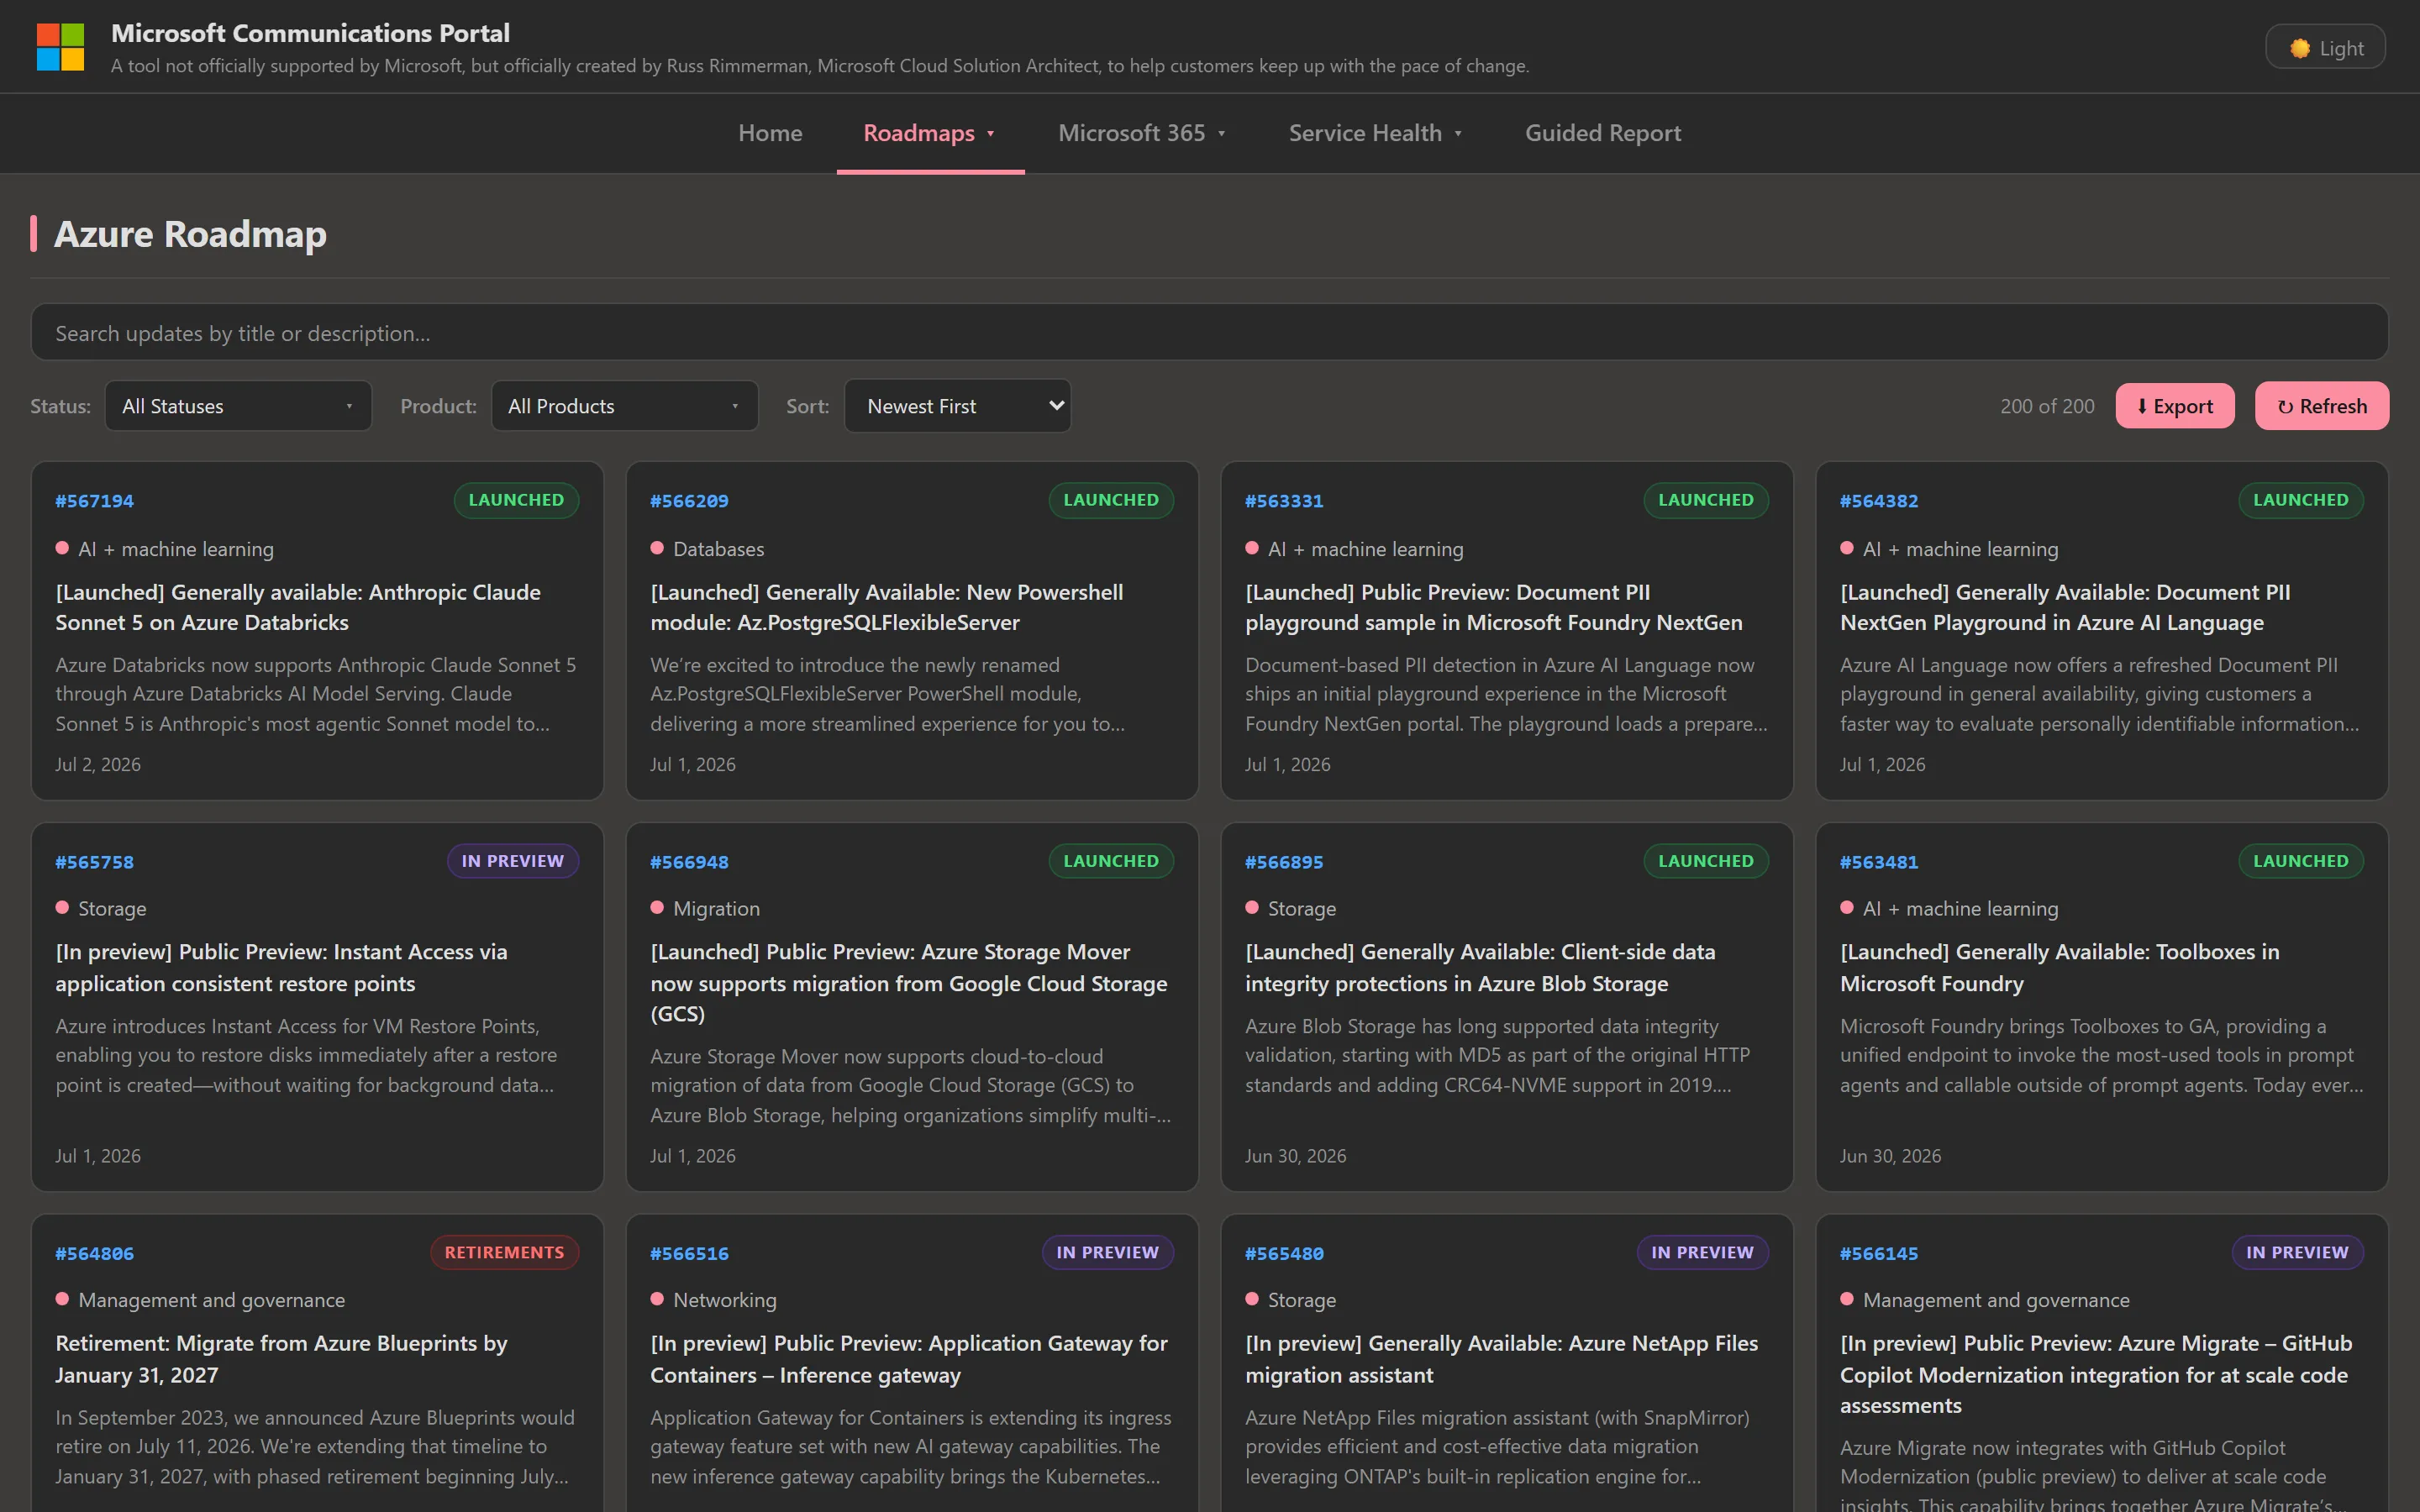Open roadmap ID #564806 link

click(94, 1254)
